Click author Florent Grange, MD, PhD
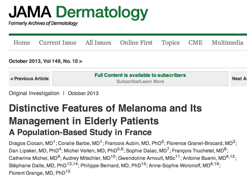Image resolution: width=247 pixels, height=181 pixels. pyautogui.click(x=39, y=173)
